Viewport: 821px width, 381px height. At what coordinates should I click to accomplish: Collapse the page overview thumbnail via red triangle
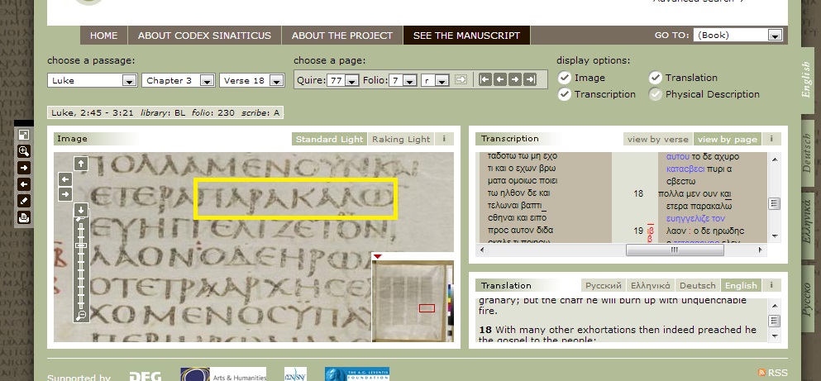tap(377, 256)
